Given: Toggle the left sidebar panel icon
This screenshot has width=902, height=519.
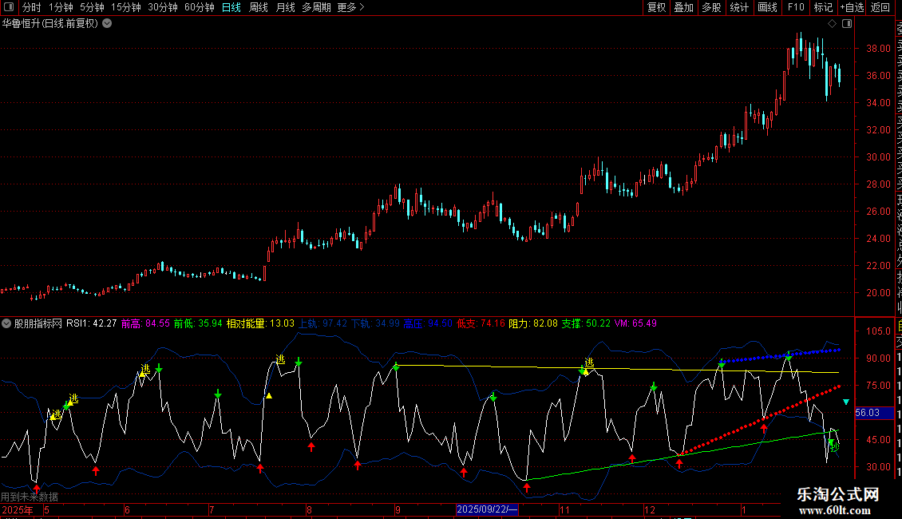Looking at the screenshot, I should click(x=10, y=8).
